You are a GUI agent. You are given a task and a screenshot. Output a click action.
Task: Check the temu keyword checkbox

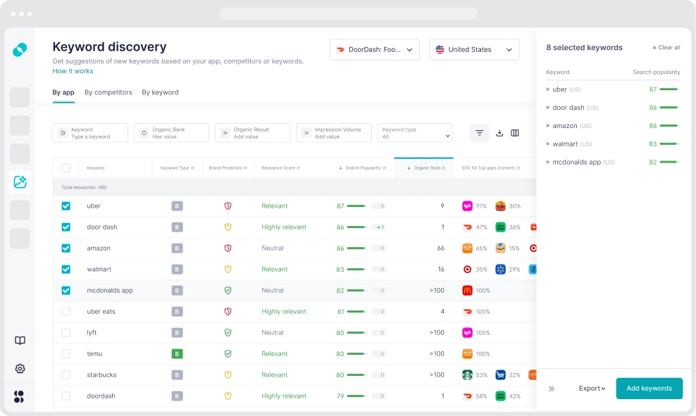(x=66, y=354)
